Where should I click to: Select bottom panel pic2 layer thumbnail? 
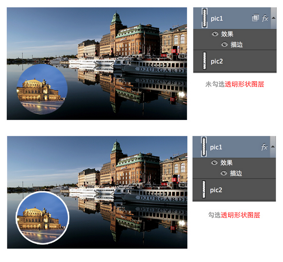[x=204, y=190]
